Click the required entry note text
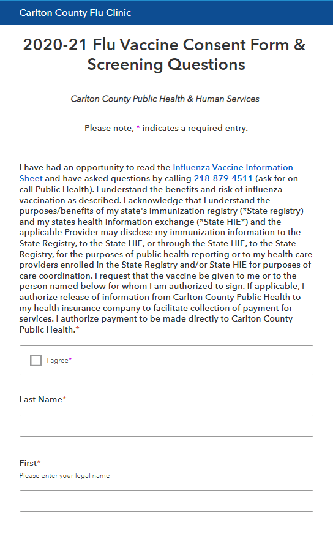Viewport: 333px width, 534px height. tap(166, 129)
